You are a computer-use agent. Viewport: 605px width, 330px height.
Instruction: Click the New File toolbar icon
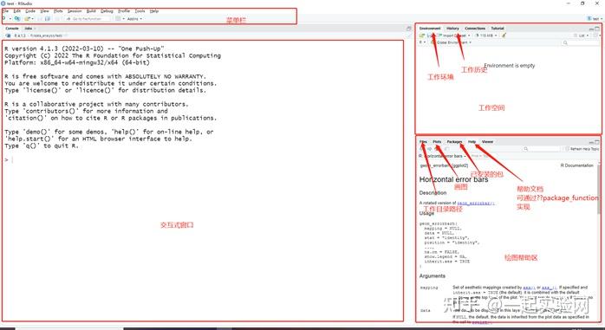click(3, 18)
